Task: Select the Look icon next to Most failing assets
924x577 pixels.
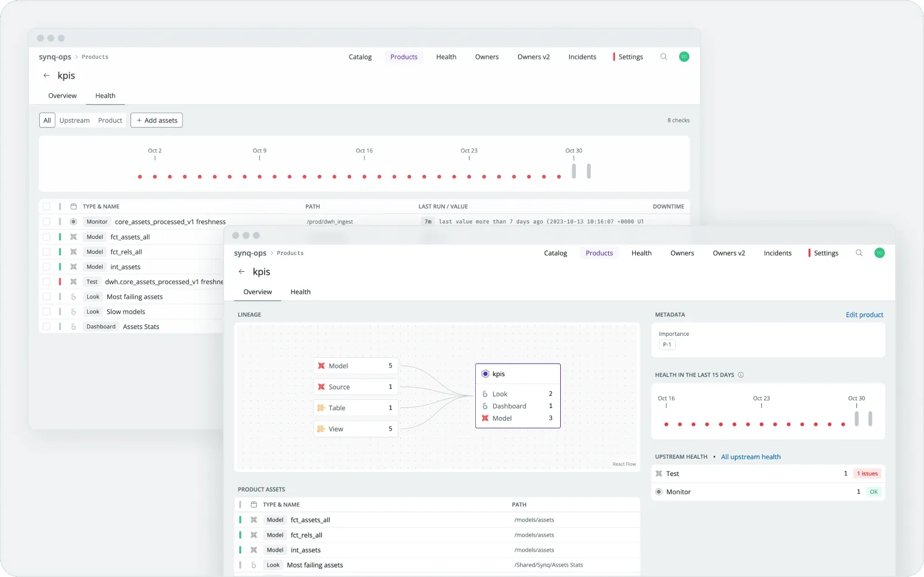Action: pyautogui.click(x=73, y=297)
